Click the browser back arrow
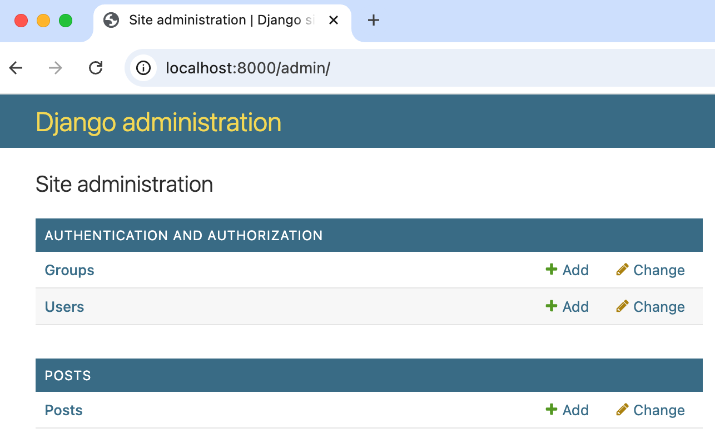This screenshot has height=438, width=715. (16, 68)
